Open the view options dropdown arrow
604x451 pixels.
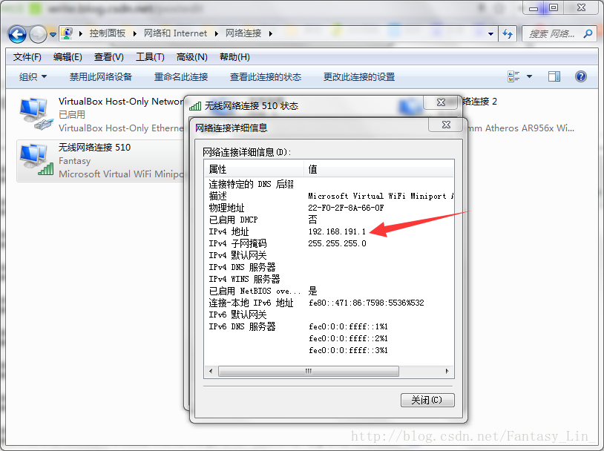529,76
